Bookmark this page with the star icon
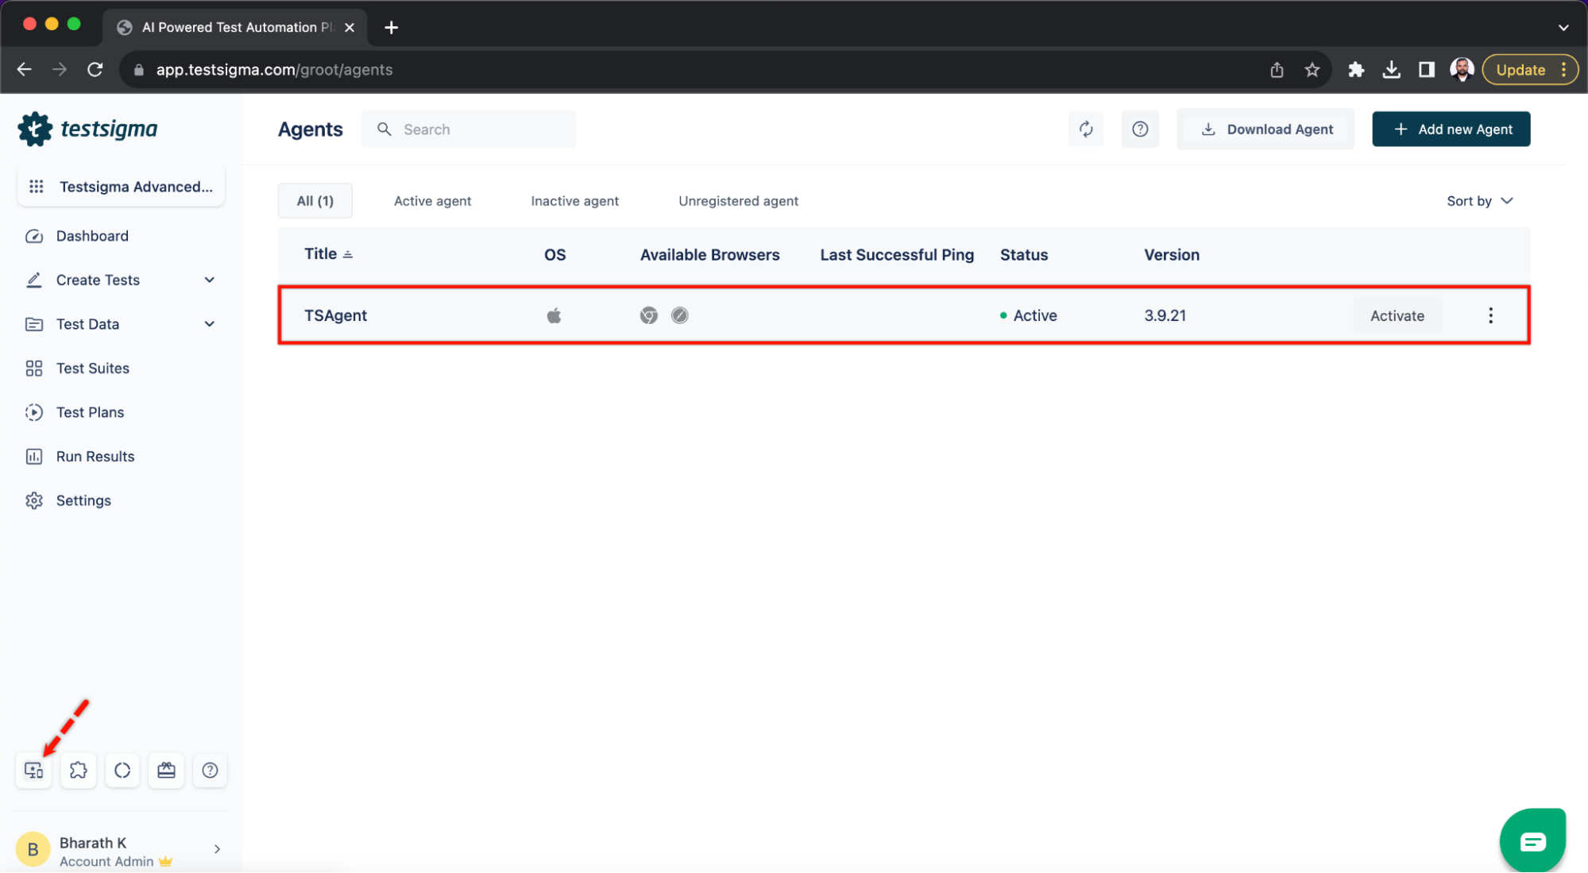1588x873 pixels. pos(1312,70)
